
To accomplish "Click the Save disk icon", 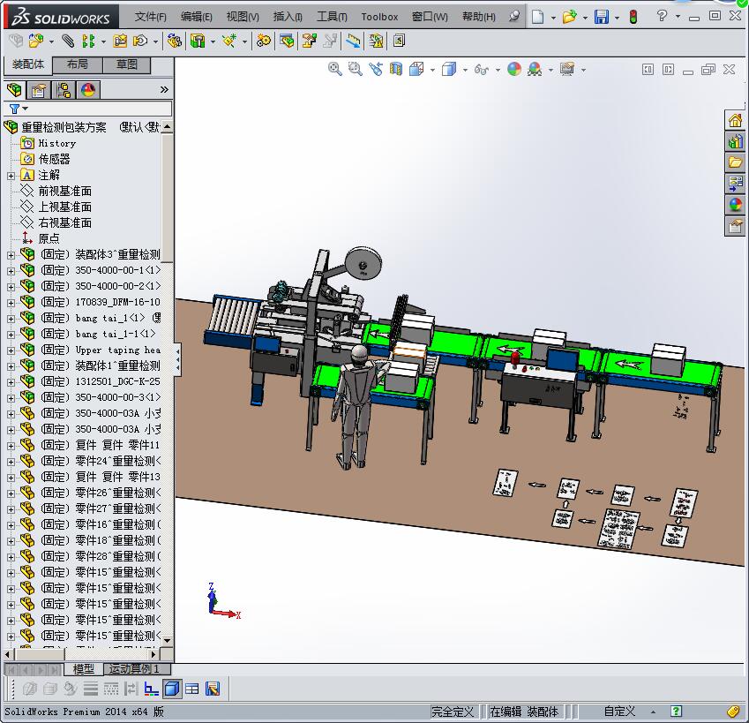I will 601,17.
